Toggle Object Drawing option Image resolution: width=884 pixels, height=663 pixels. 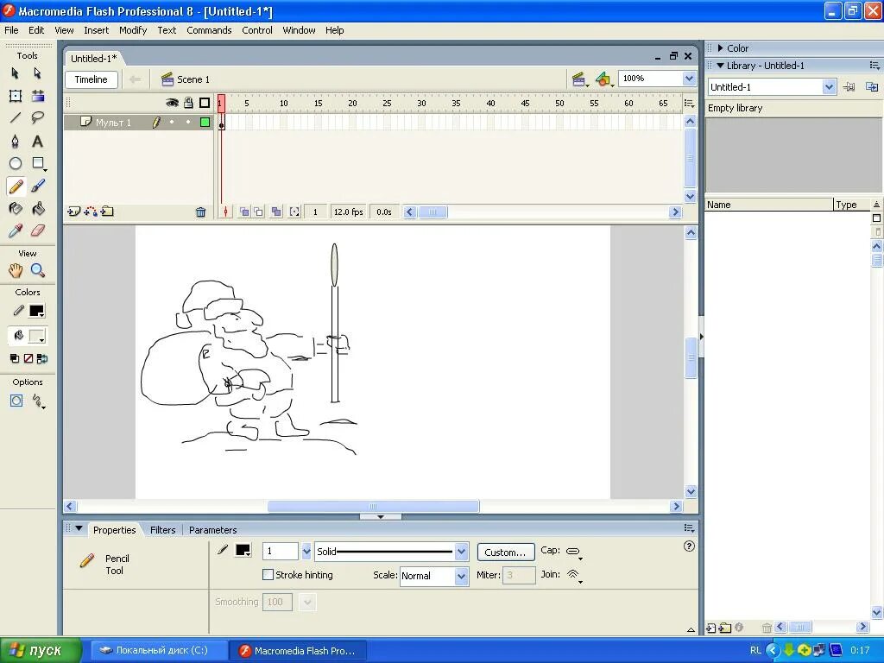(x=16, y=401)
